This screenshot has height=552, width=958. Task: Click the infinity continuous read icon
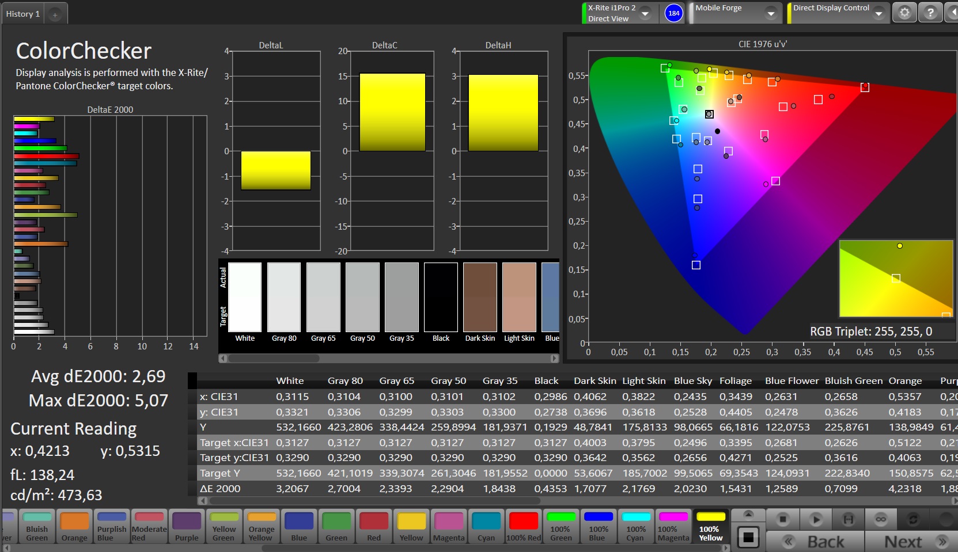pyautogui.click(x=881, y=519)
